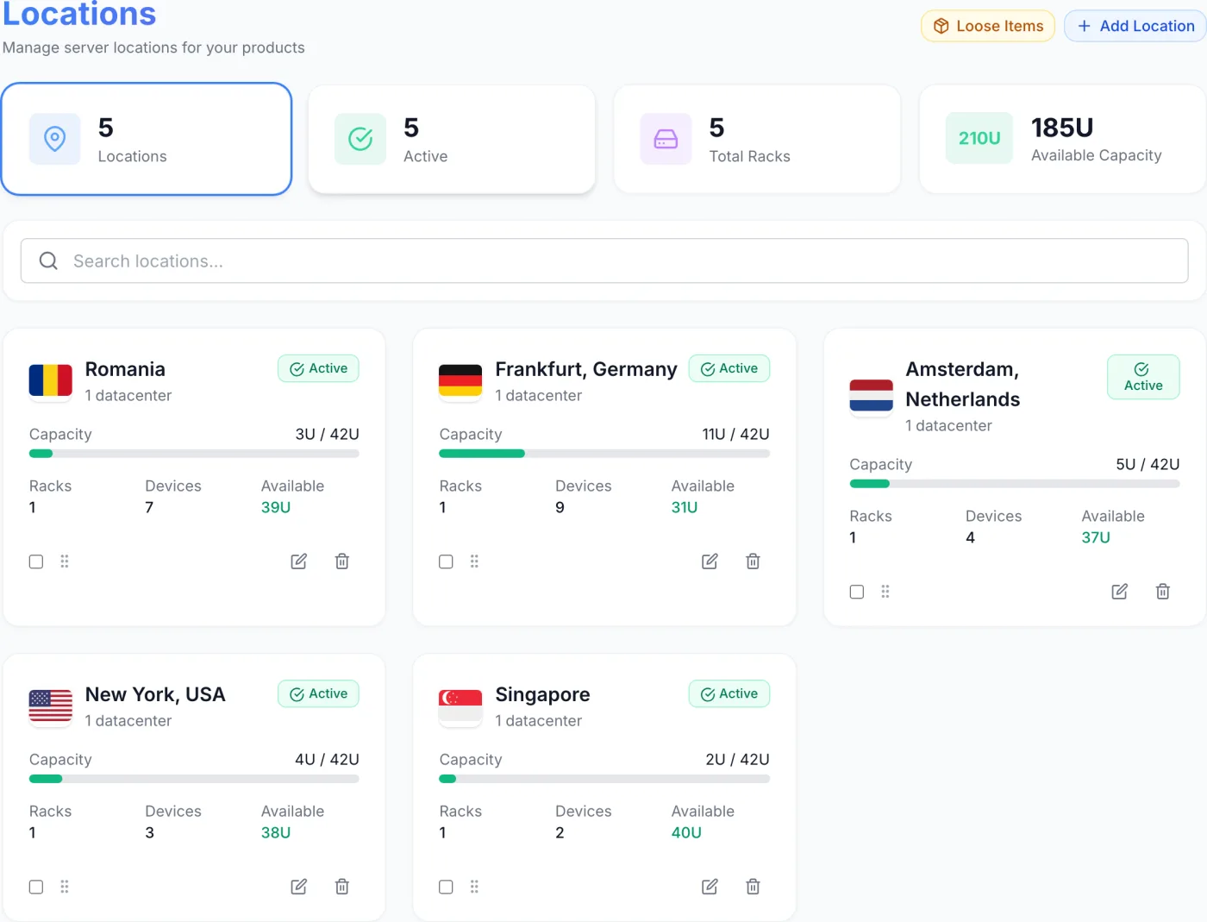Edit the Amsterdam, Netherlands location
This screenshot has width=1207, height=922.
click(1120, 592)
